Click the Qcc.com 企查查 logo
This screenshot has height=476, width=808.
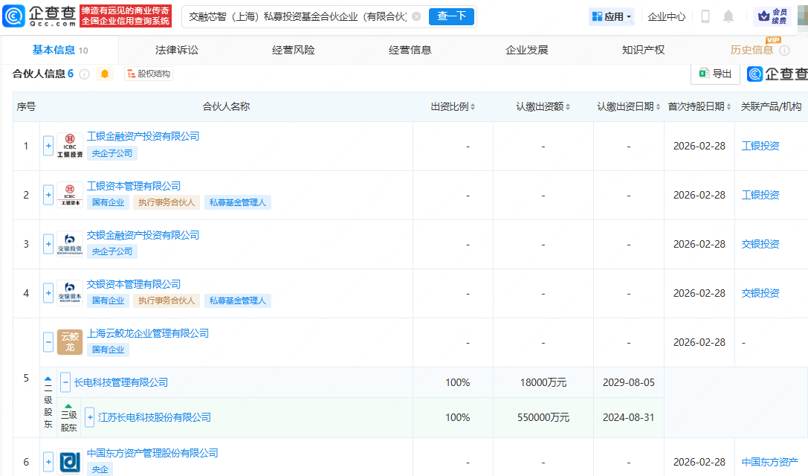[39, 16]
